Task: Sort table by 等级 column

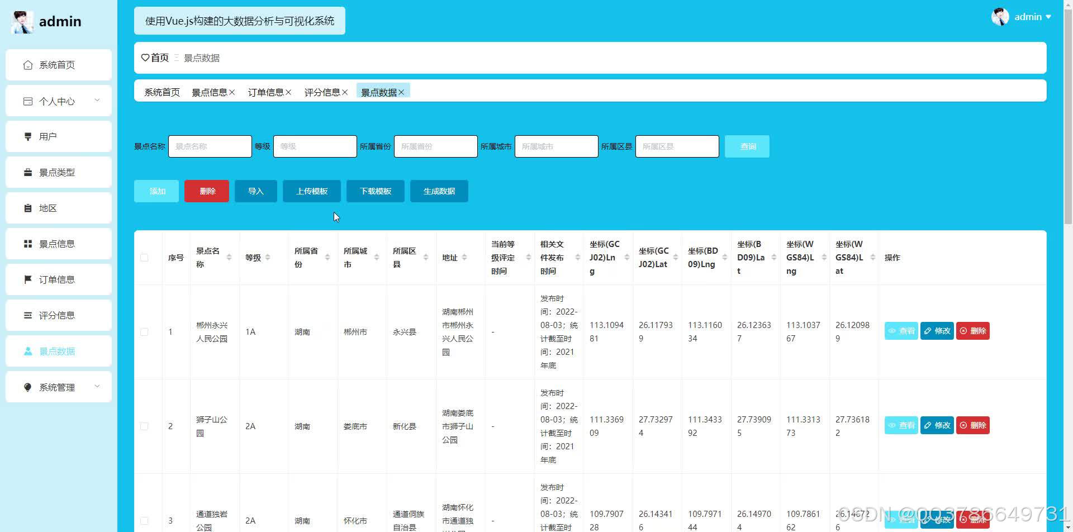Action: point(268,258)
